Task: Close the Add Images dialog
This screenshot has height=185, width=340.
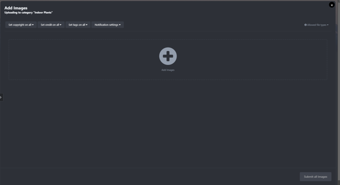Action: pyautogui.click(x=332, y=5)
